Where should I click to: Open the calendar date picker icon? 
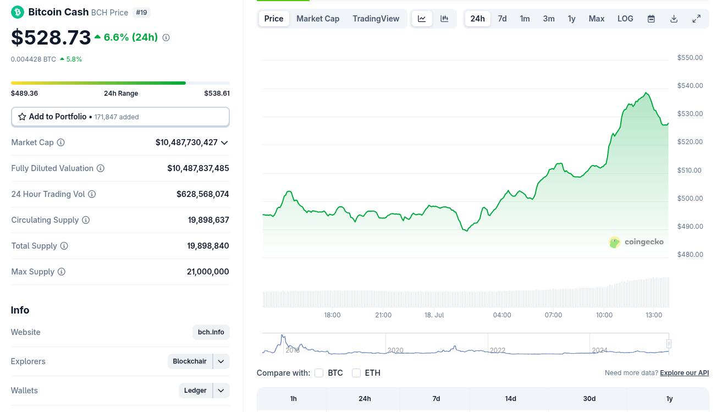(651, 19)
